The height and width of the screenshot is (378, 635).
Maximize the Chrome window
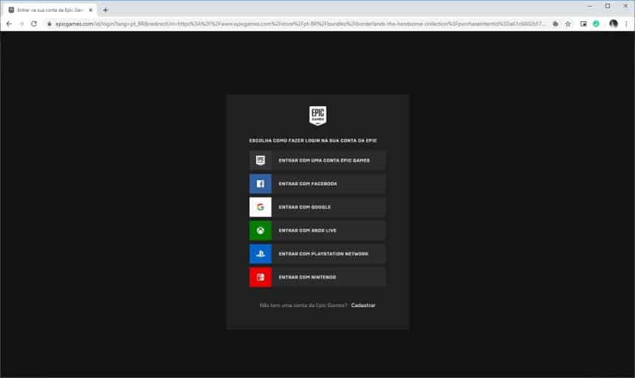608,6
